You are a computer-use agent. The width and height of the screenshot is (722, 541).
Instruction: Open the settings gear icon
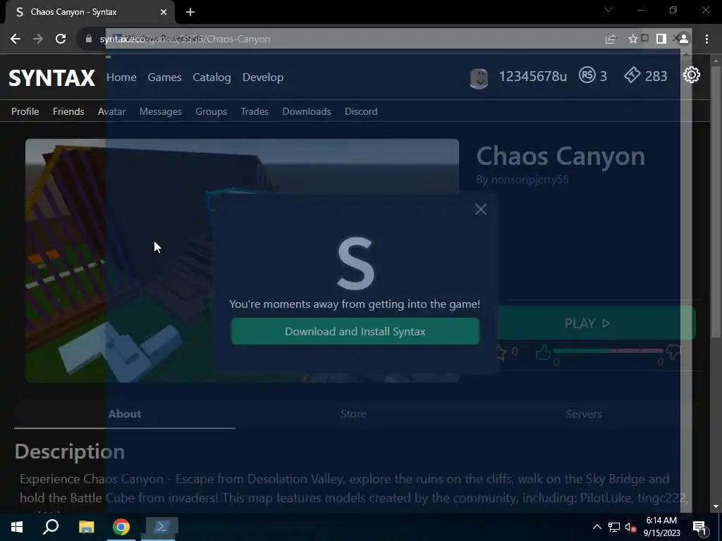coord(691,75)
